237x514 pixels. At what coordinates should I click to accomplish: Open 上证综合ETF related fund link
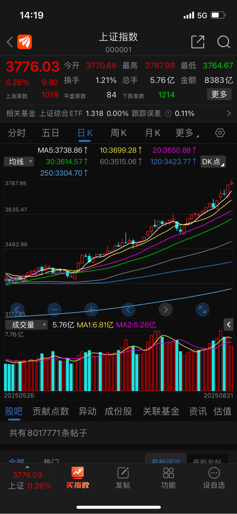pyautogui.click(x=61, y=113)
